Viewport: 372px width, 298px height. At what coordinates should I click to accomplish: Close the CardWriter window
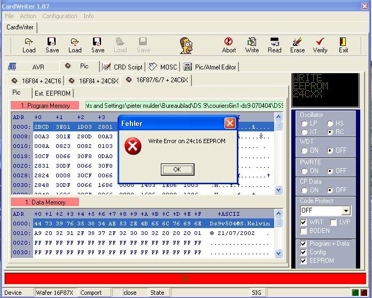(365, 6)
